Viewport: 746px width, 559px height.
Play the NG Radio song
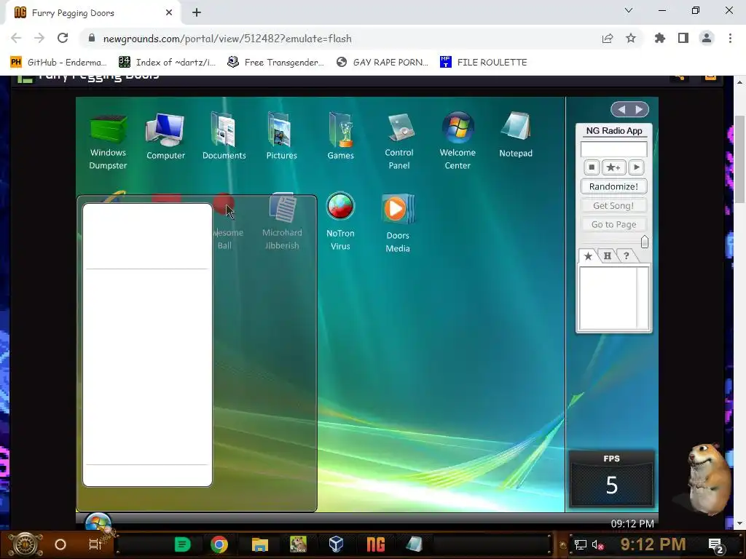(637, 167)
